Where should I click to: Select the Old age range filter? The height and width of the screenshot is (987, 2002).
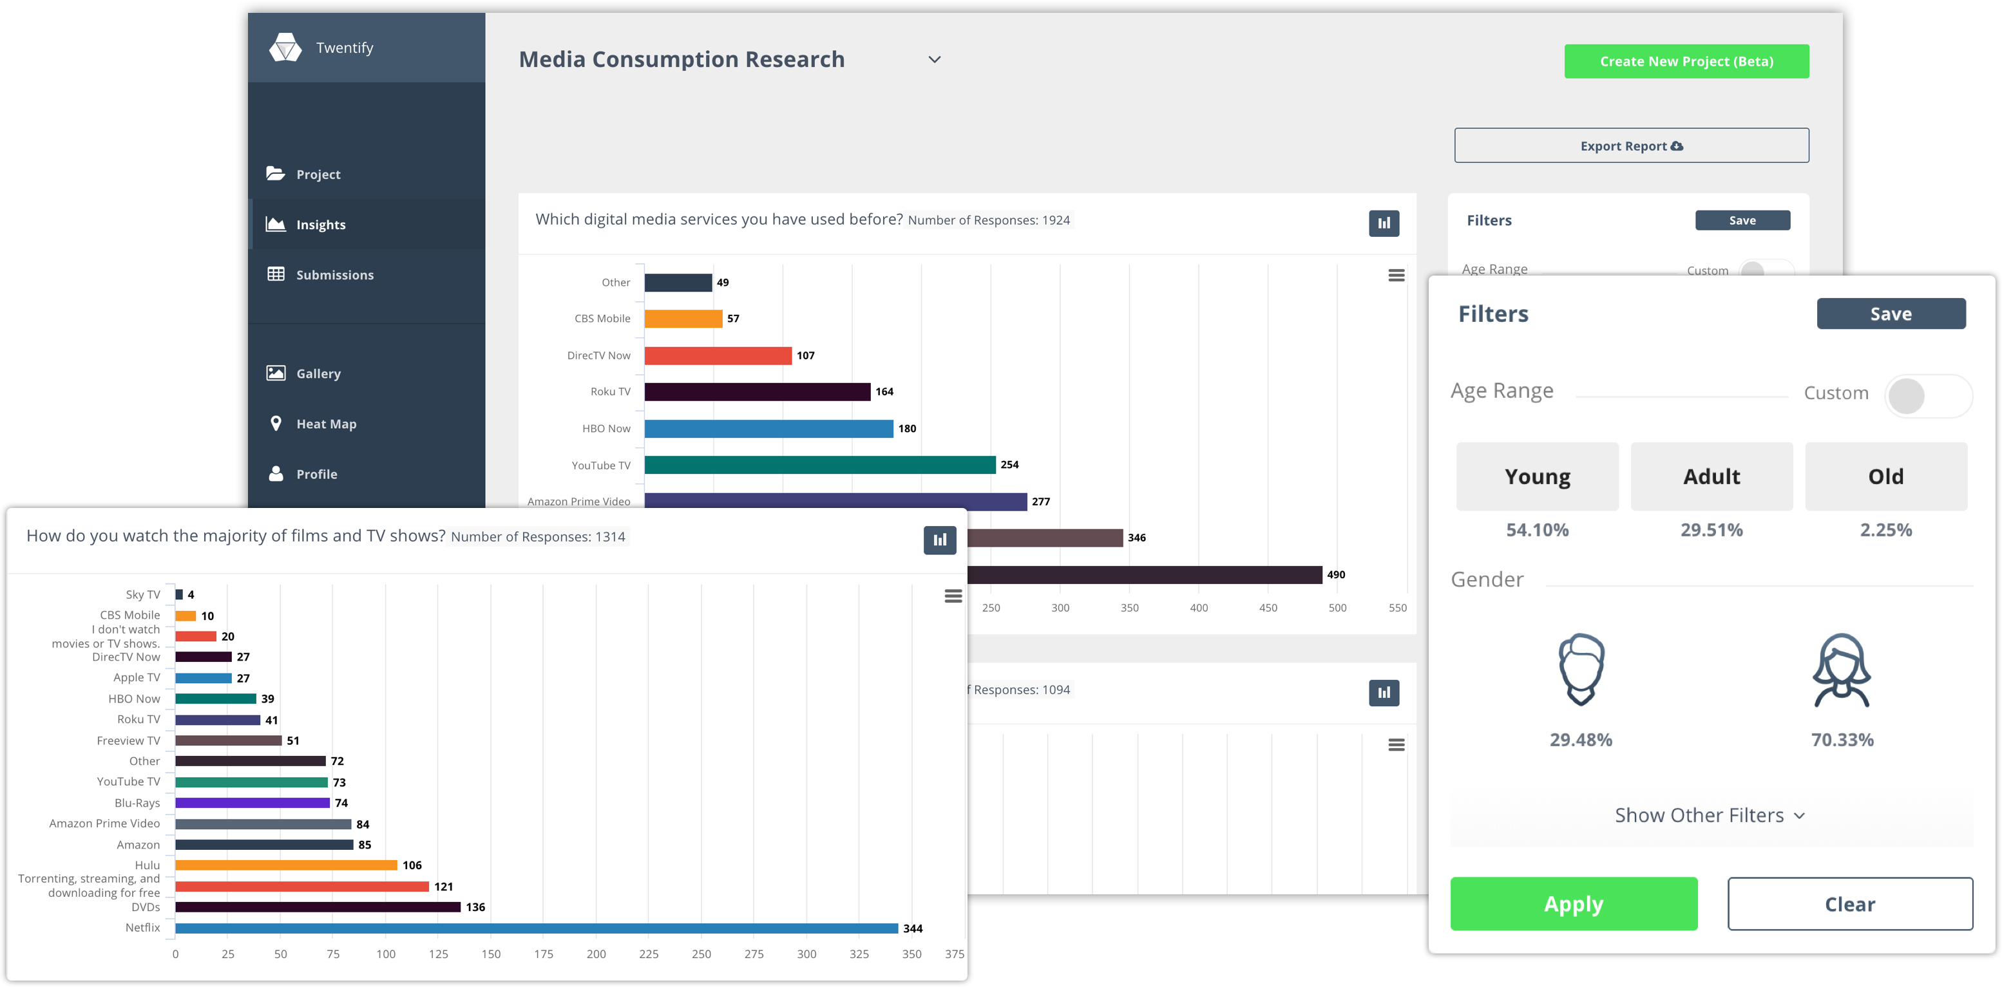[x=1885, y=476]
